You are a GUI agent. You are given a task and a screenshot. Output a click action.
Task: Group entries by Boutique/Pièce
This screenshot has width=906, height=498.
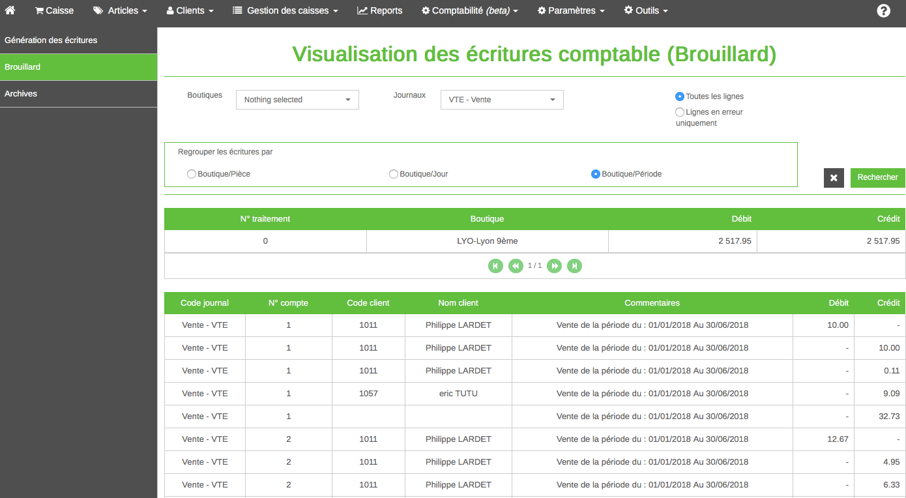(x=191, y=174)
